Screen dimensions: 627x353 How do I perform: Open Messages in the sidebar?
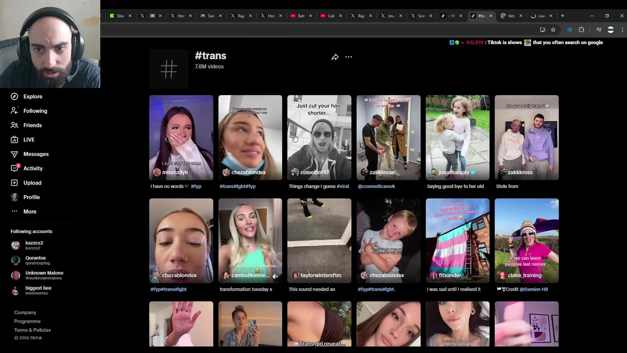[x=29, y=154]
